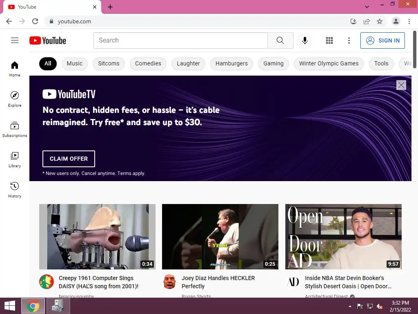Open the taskbar clock and date
The image size is (418, 314).
400,306
